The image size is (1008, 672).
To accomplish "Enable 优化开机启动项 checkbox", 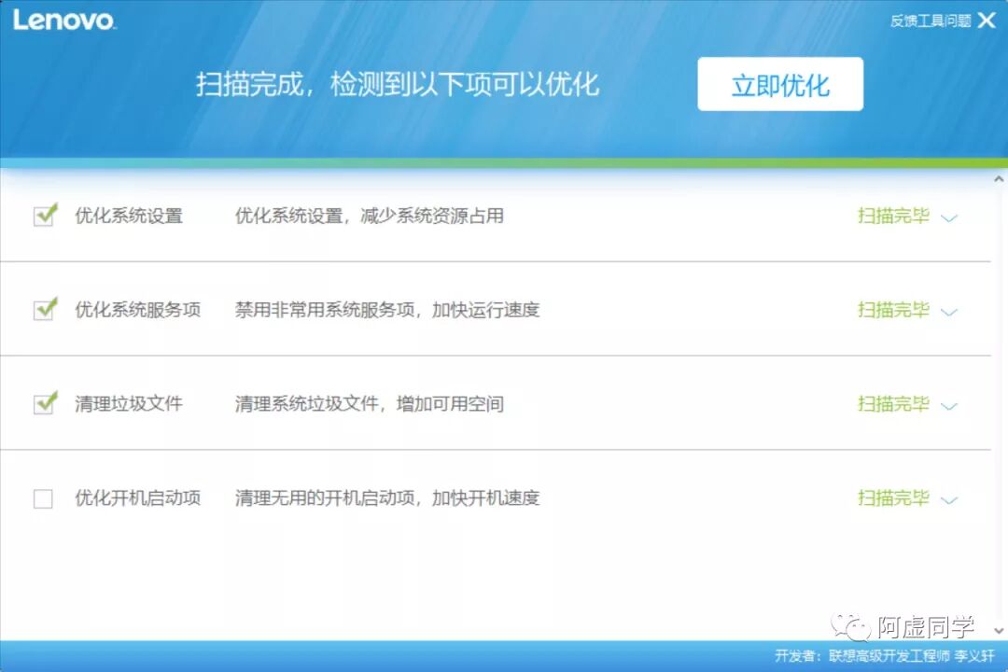I will 43,498.
